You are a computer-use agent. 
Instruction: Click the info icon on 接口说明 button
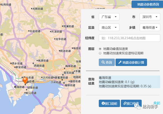click(x=103, y=103)
